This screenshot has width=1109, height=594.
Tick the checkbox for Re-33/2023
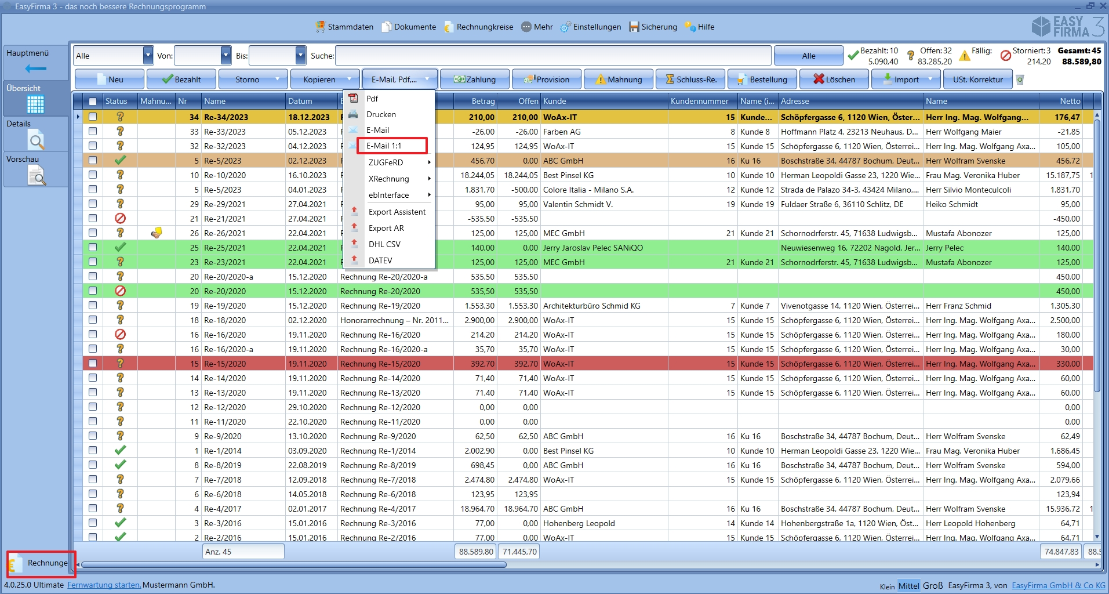93,131
